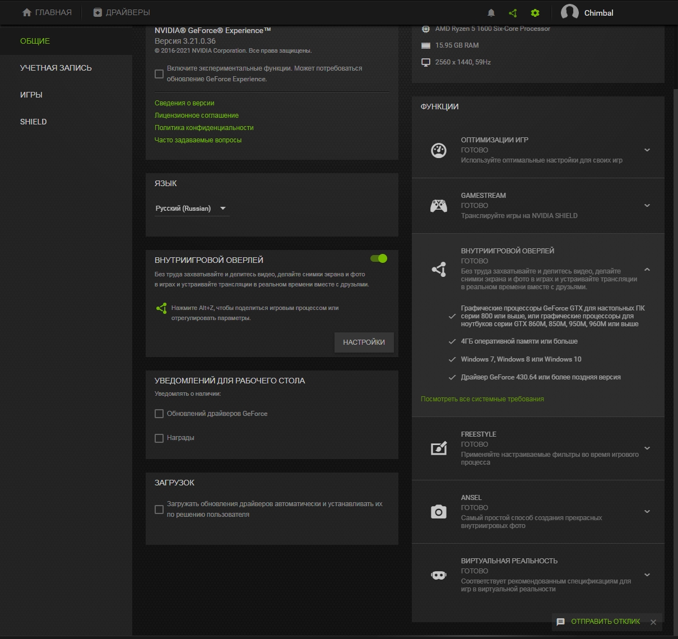Expand the Оптимизации игр section

[647, 150]
